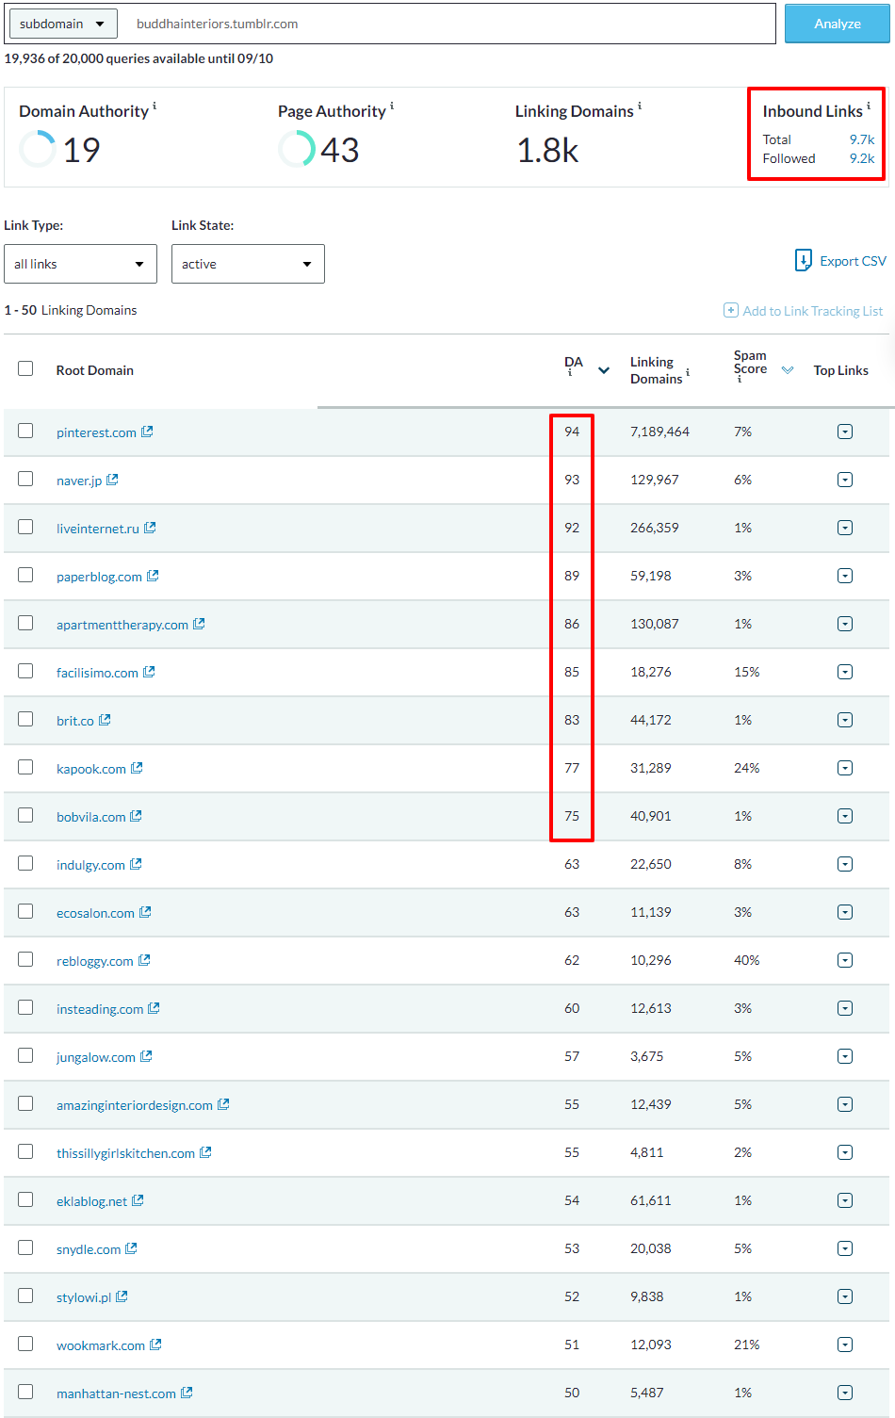
Task: Click the Inbound Links info icon
Action: point(869,106)
